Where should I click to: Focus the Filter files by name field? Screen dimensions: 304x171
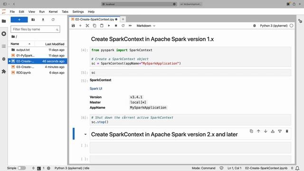(x=35, y=29)
